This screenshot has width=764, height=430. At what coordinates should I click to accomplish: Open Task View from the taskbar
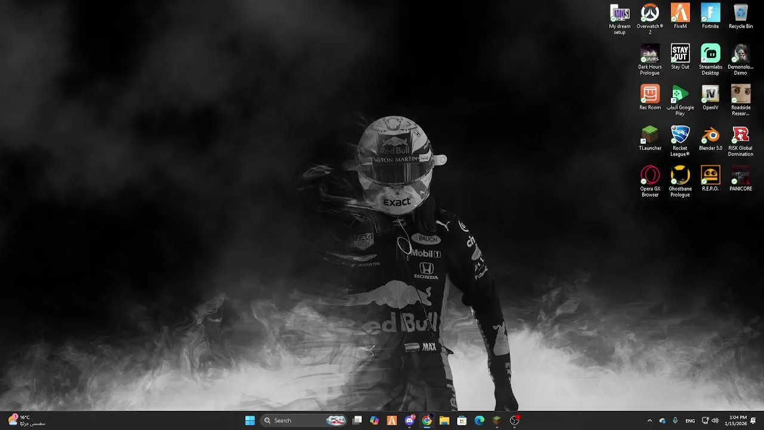357,420
